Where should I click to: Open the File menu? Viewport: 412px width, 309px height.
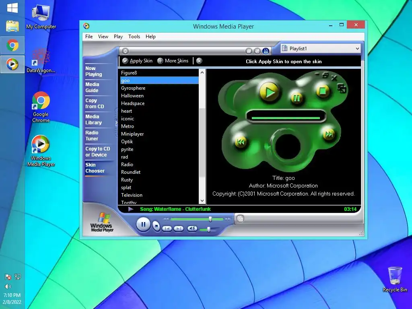point(89,37)
